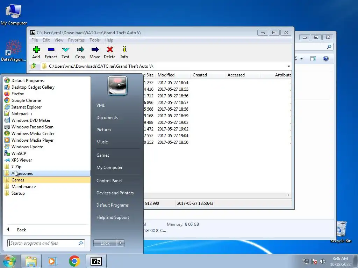Click the Add button in 7-Zip toolbar
This screenshot has height=268, width=358.
click(36, 53)
